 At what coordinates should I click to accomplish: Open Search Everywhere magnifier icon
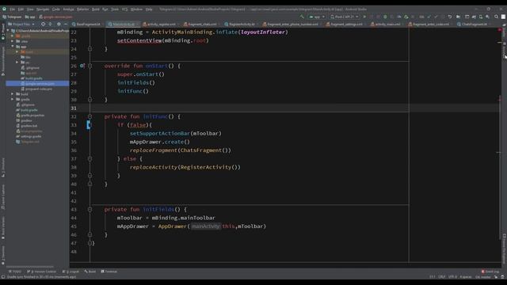coord(497,17)
